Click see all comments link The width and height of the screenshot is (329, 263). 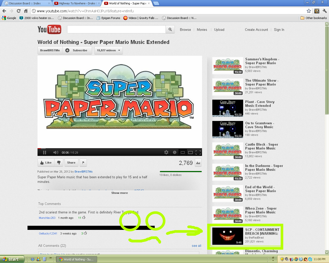196,246
